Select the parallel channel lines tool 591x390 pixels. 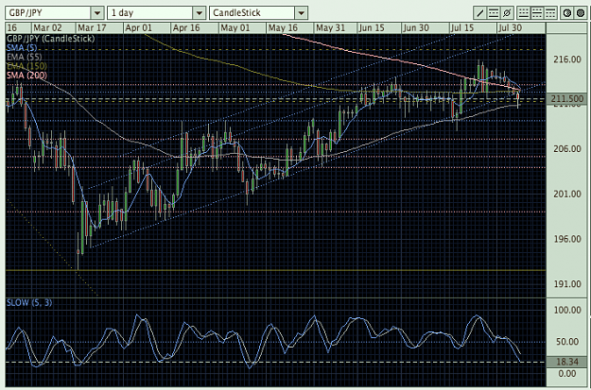coord(494,13)
